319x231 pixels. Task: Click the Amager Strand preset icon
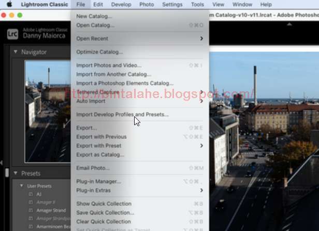pyautogui.click(x=31, y=210)
